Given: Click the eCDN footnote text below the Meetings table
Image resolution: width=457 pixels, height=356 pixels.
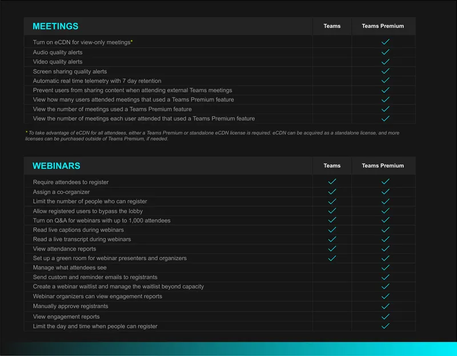Looking at the screenshot, I should pos(212,136).
